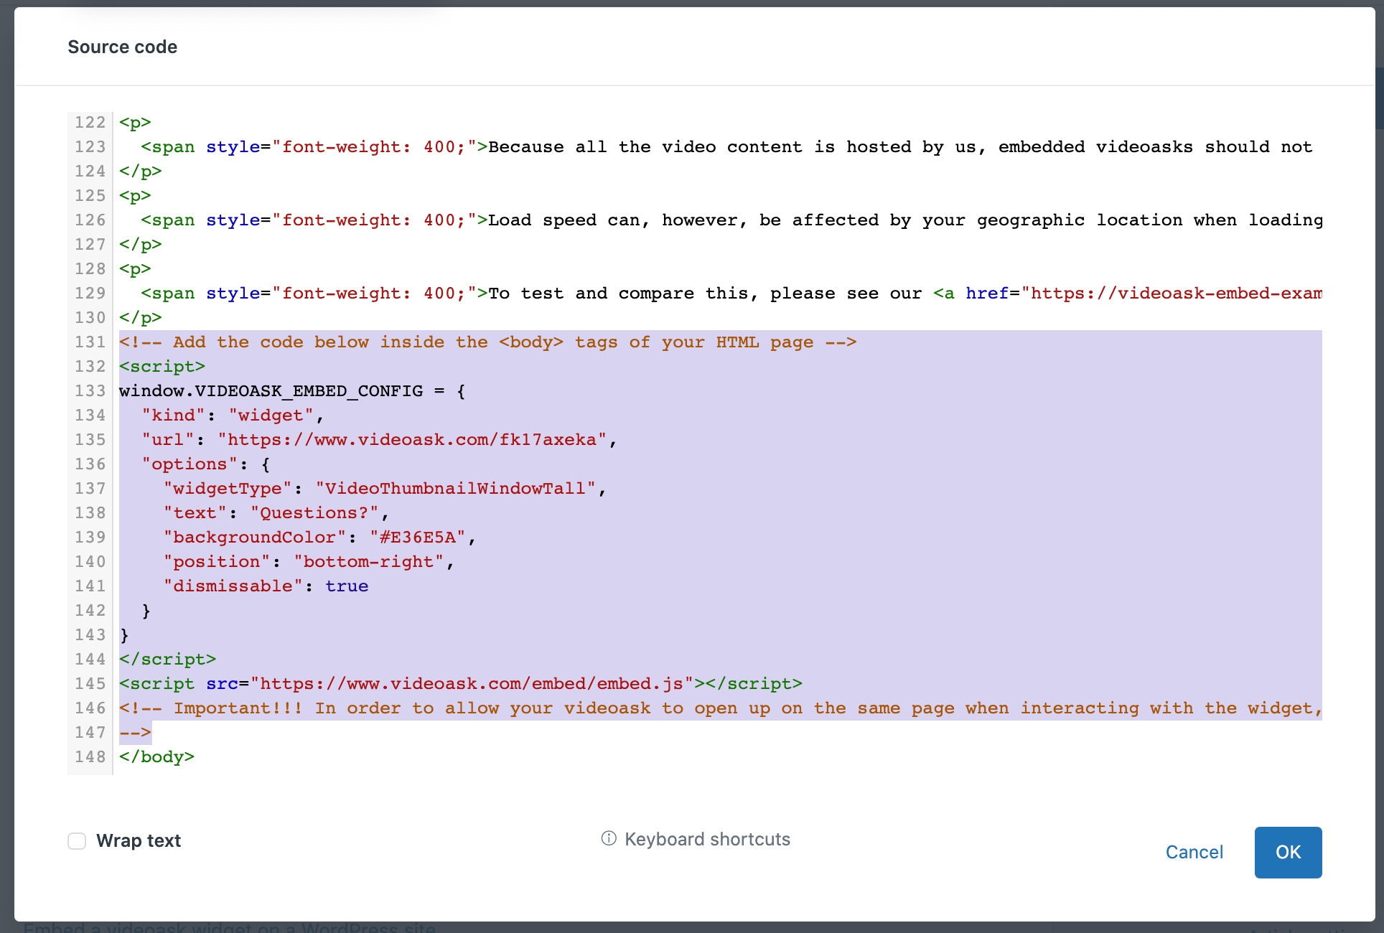
Task: Click the closing </body> tag line
Action: pyautogui.click(x=156, y=757)
